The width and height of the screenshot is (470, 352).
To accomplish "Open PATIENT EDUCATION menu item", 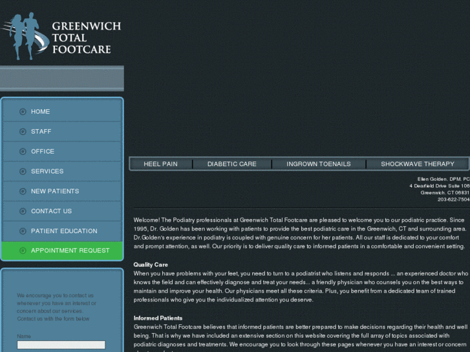I will click(62, 231).
